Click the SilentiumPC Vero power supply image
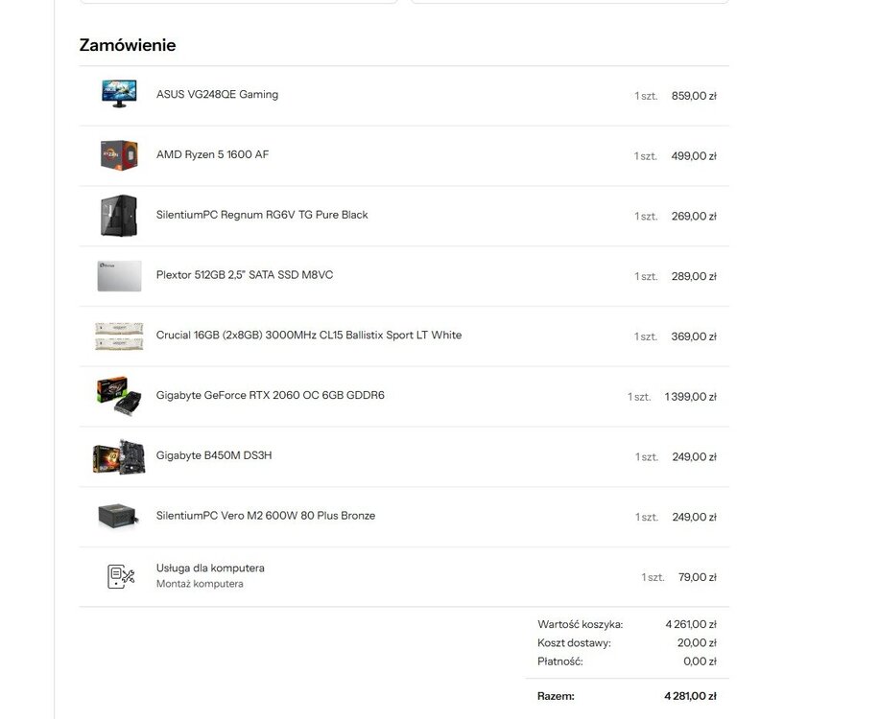879x719 pixels. tap(118, 516)
